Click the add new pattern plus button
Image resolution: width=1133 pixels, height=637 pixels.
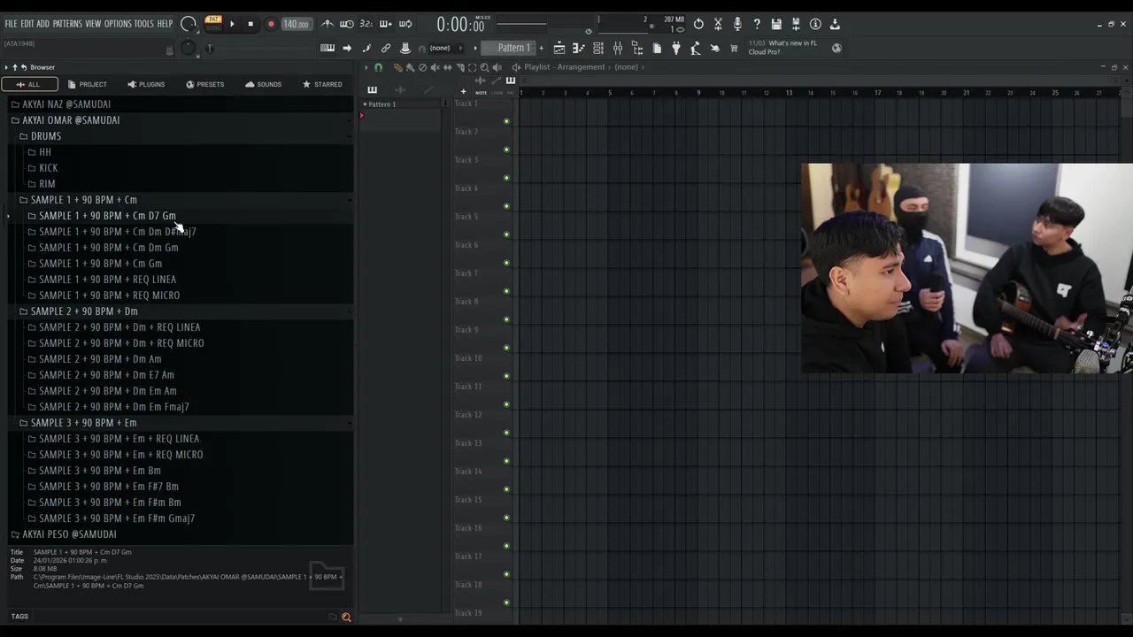click(x=541, y=48)
